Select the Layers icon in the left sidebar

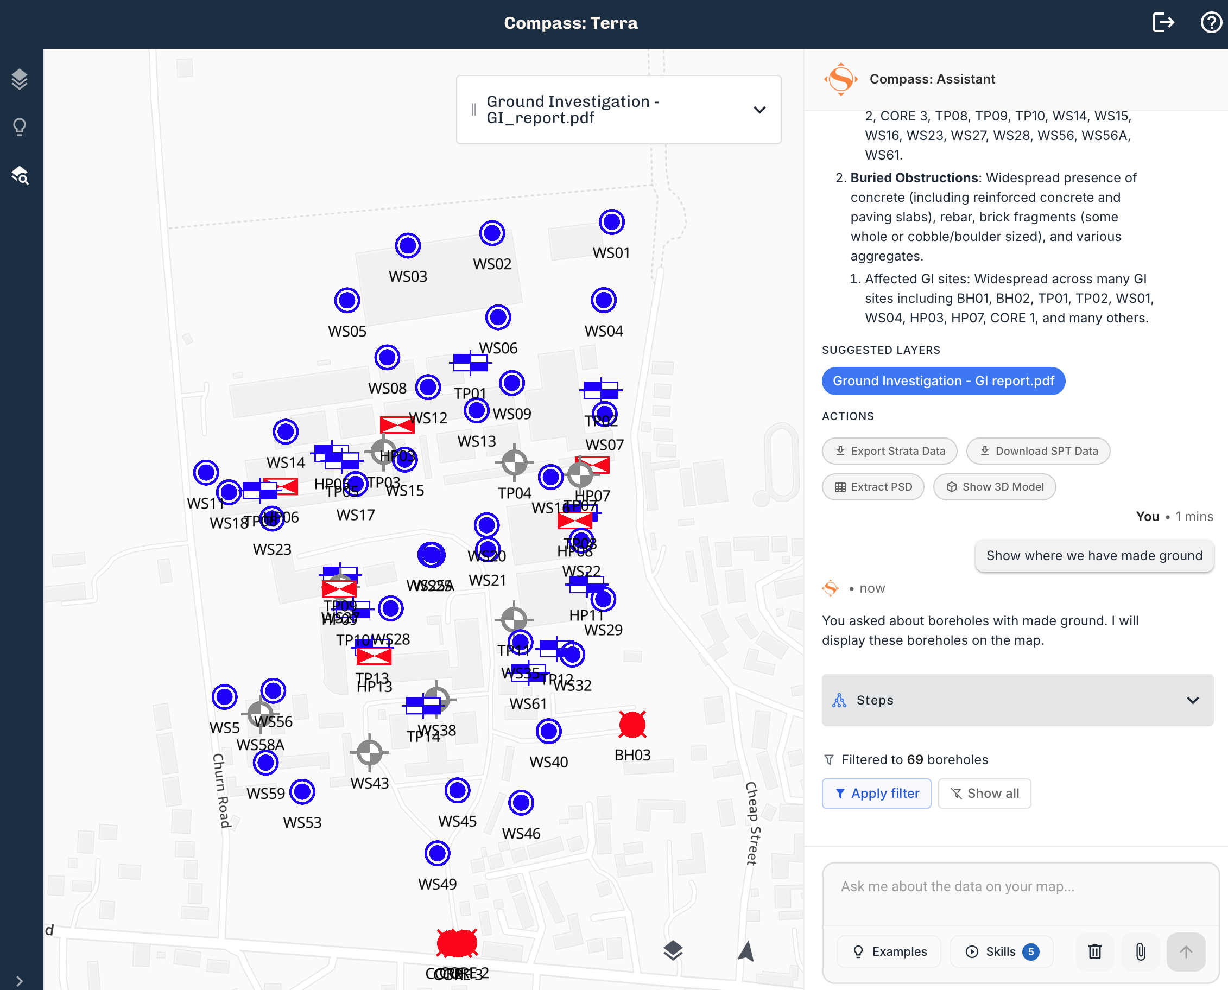[x=20, y=79]
